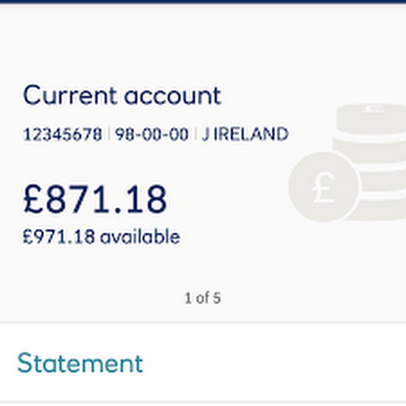Click the divider line below Statement
The image size is (406, 406).
point(203,402)
